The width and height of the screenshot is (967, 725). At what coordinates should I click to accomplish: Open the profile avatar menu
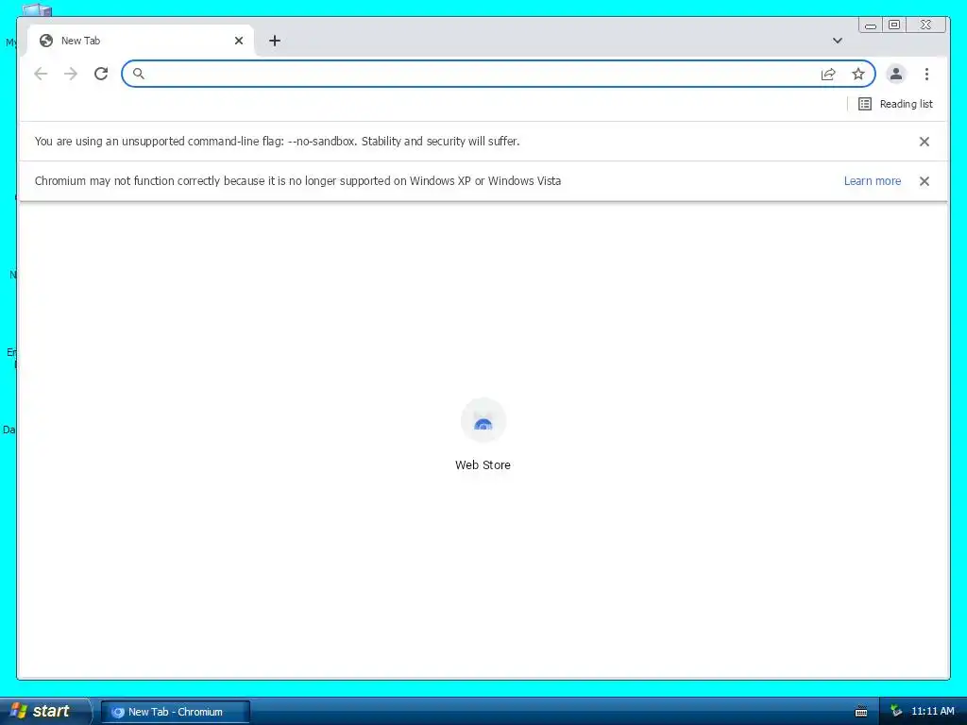point(896,74)
